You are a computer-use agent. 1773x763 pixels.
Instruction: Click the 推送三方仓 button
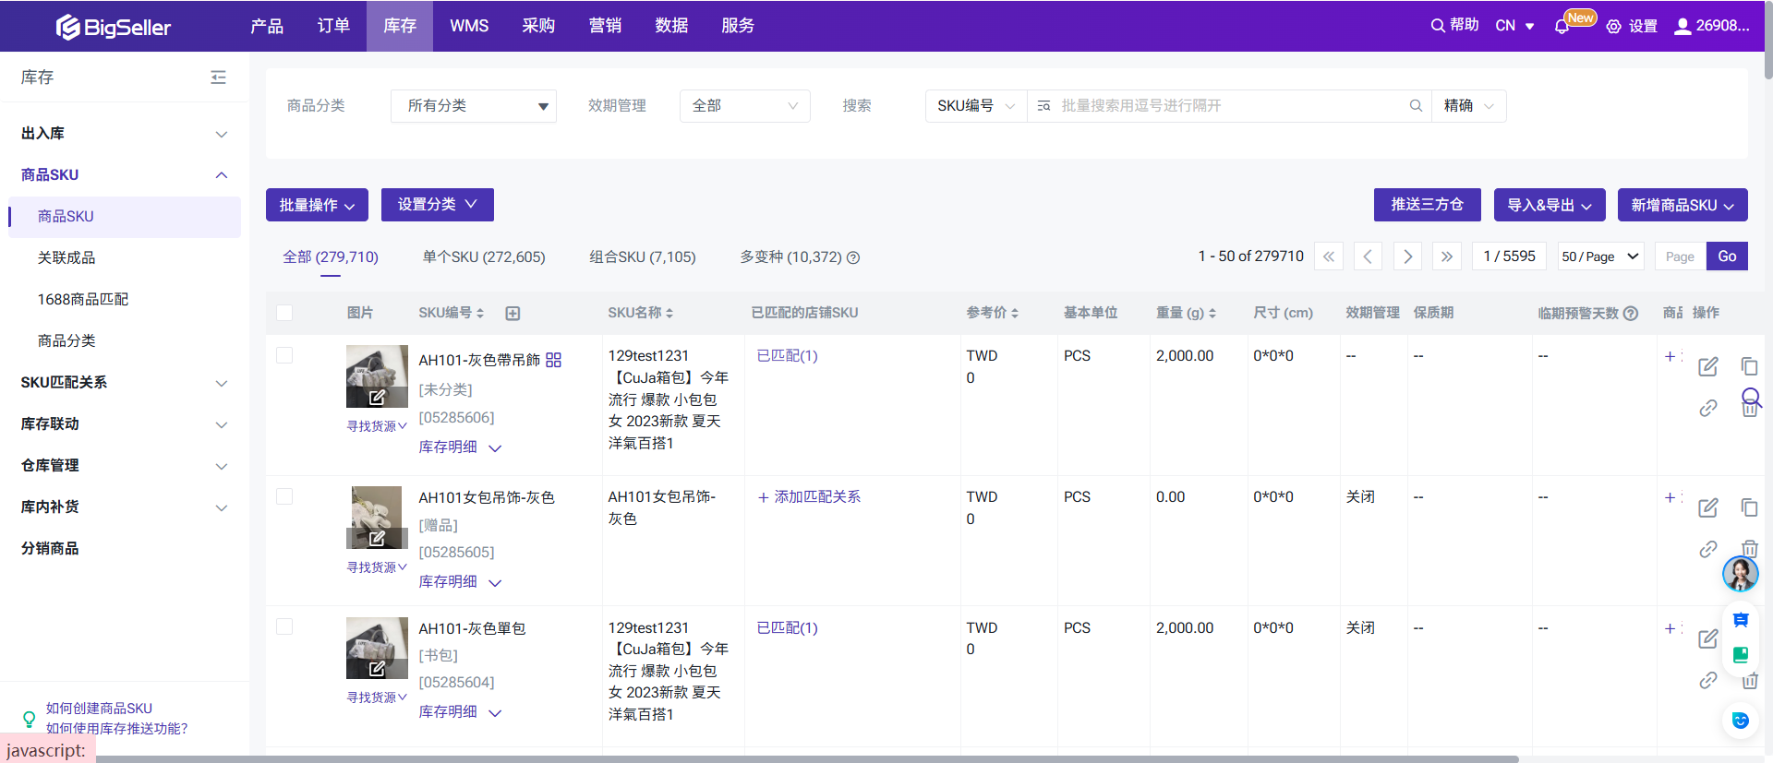coord(1427,205)
